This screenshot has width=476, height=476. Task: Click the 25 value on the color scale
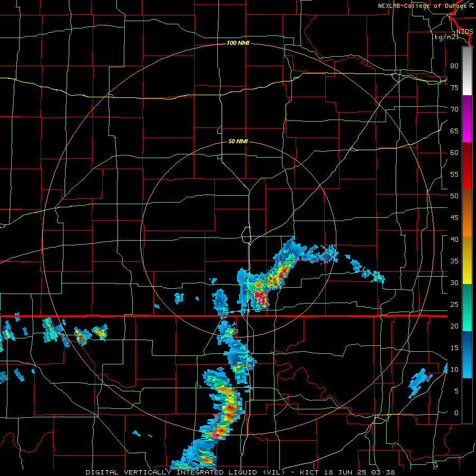pos(454,305)
